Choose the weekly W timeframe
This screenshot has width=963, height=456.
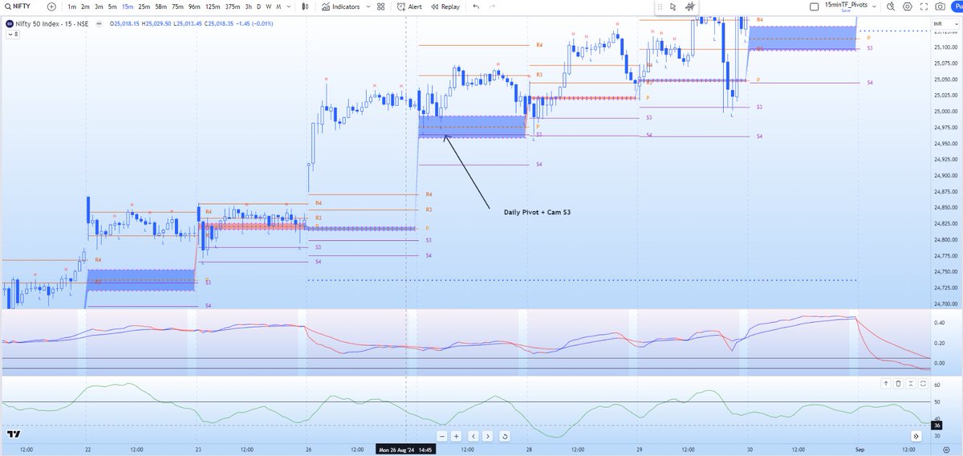point(268,6)
